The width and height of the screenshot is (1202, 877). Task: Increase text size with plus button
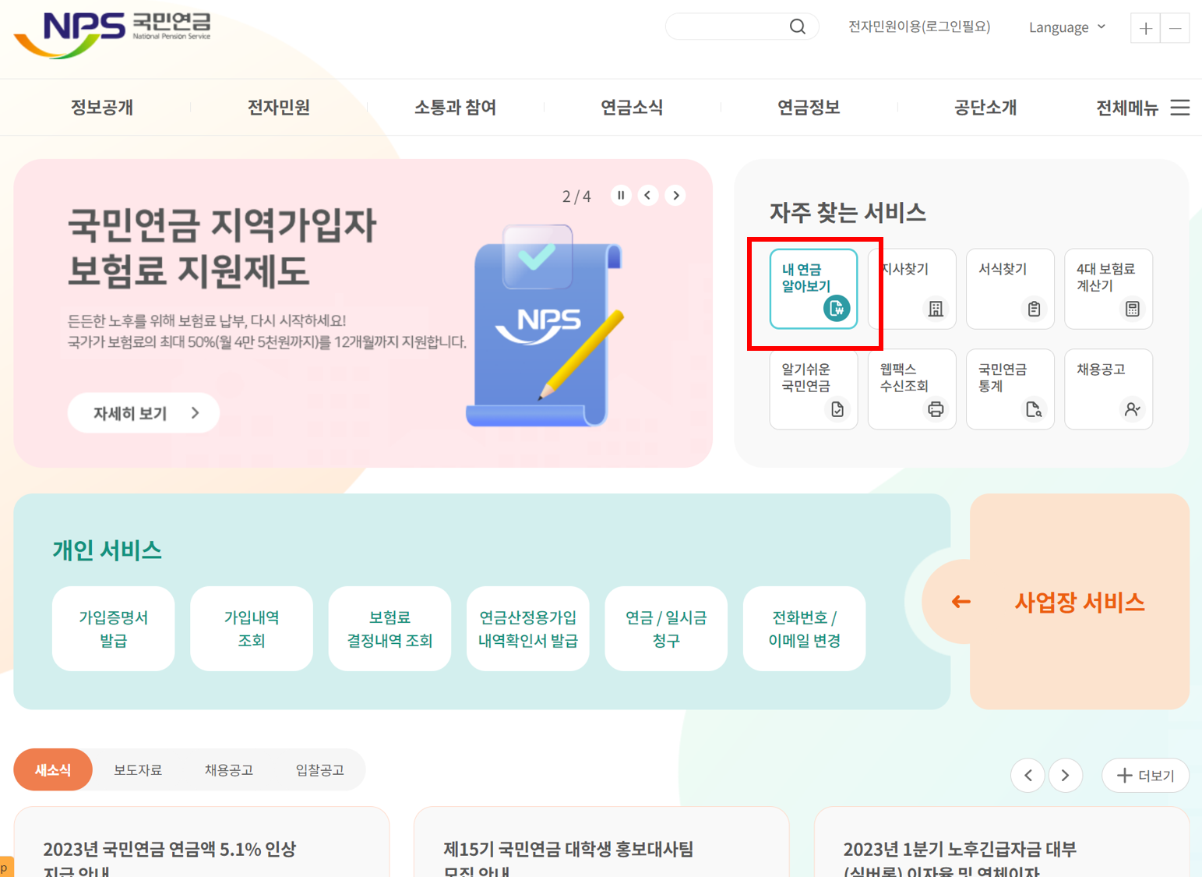(x=1145, y=28)
